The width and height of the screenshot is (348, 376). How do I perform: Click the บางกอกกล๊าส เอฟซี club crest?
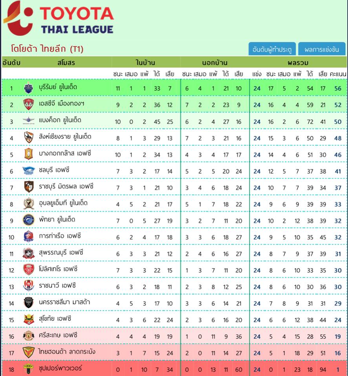point(29,154)
